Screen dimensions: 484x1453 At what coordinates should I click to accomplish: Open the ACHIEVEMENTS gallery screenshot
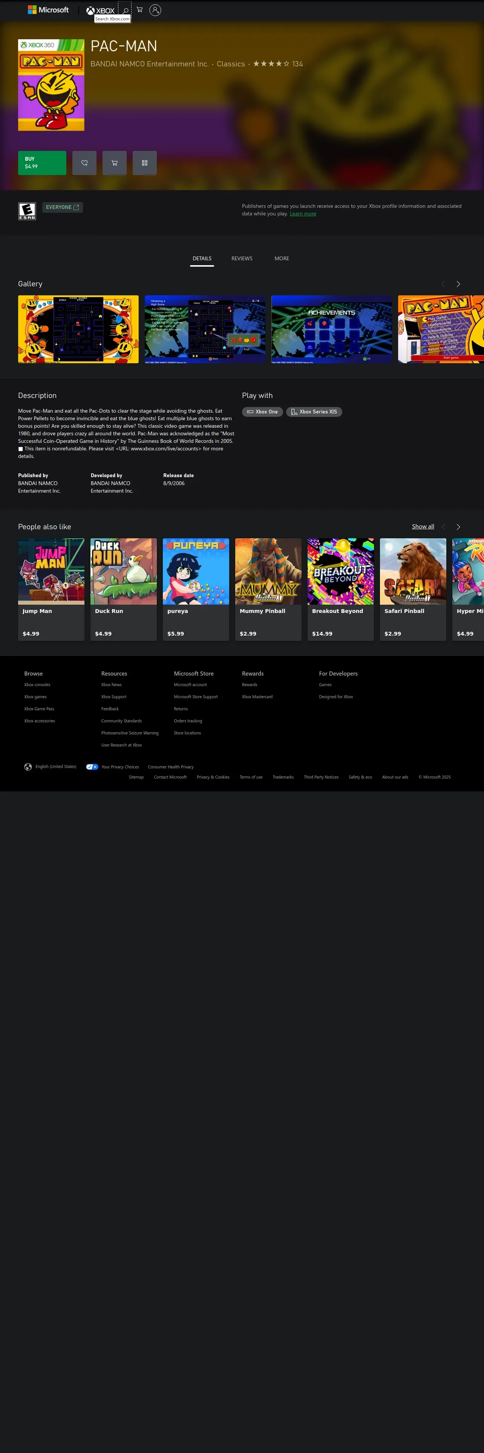coord(332,329)
